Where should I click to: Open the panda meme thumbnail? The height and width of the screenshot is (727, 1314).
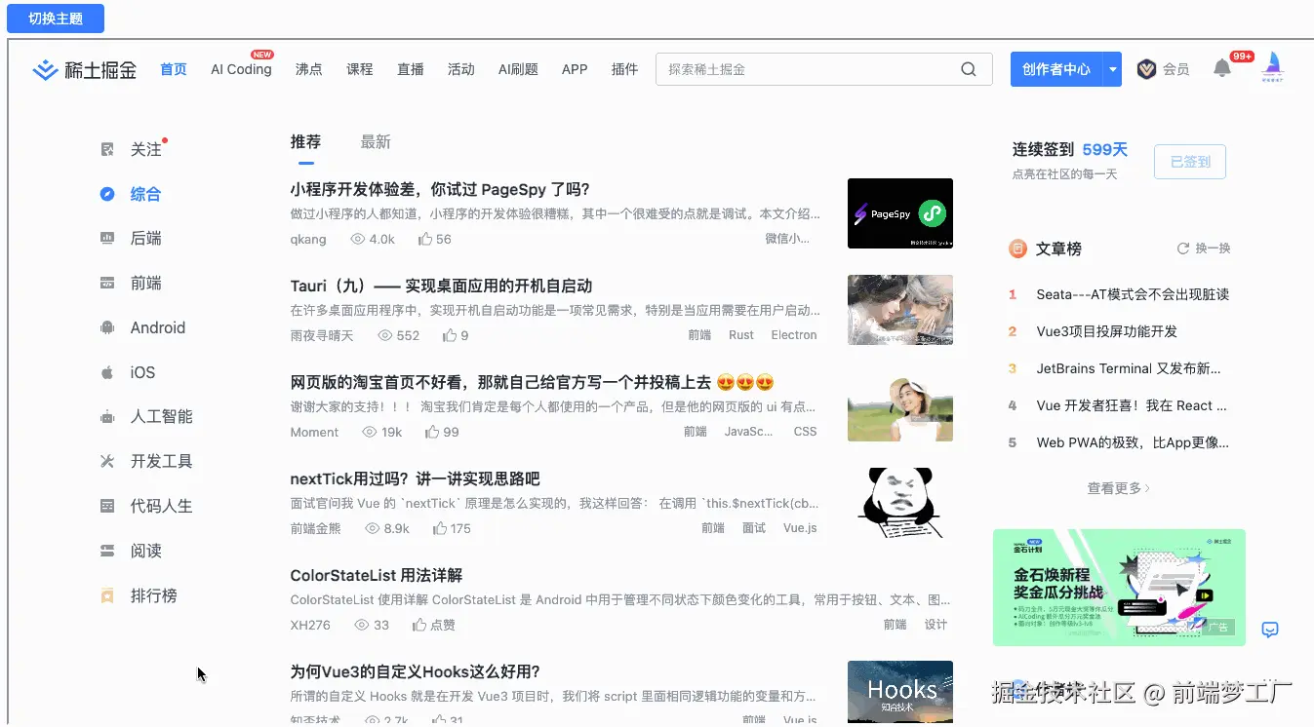click(900, 503)
